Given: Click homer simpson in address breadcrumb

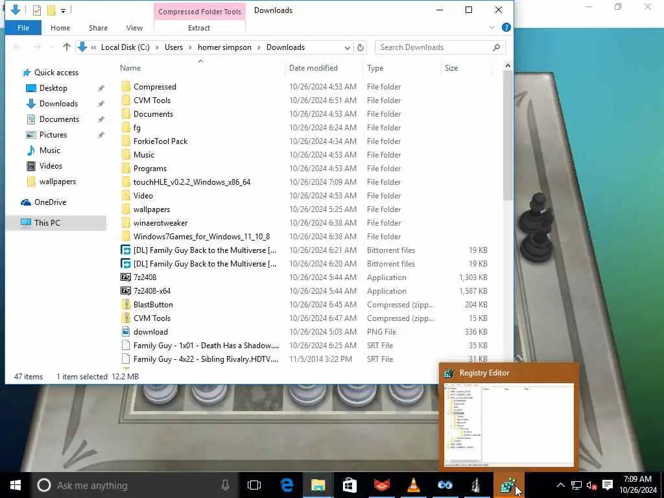Looking at the screenshot, I should point(224,47).
